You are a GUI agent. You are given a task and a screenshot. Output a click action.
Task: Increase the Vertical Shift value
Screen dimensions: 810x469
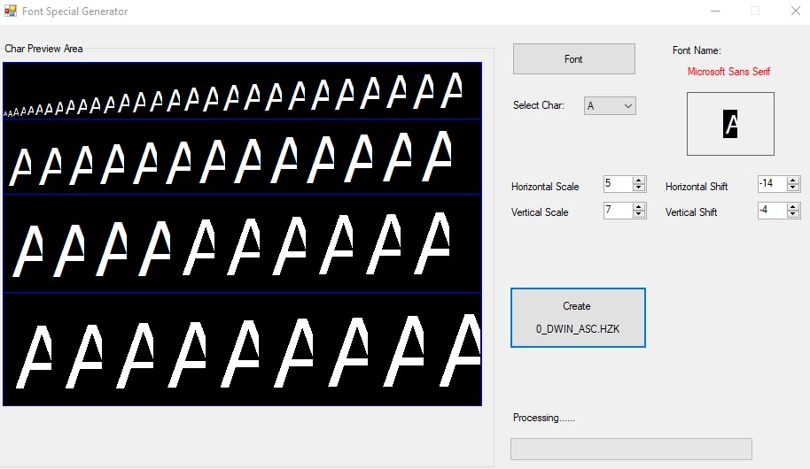click(793, 206)
